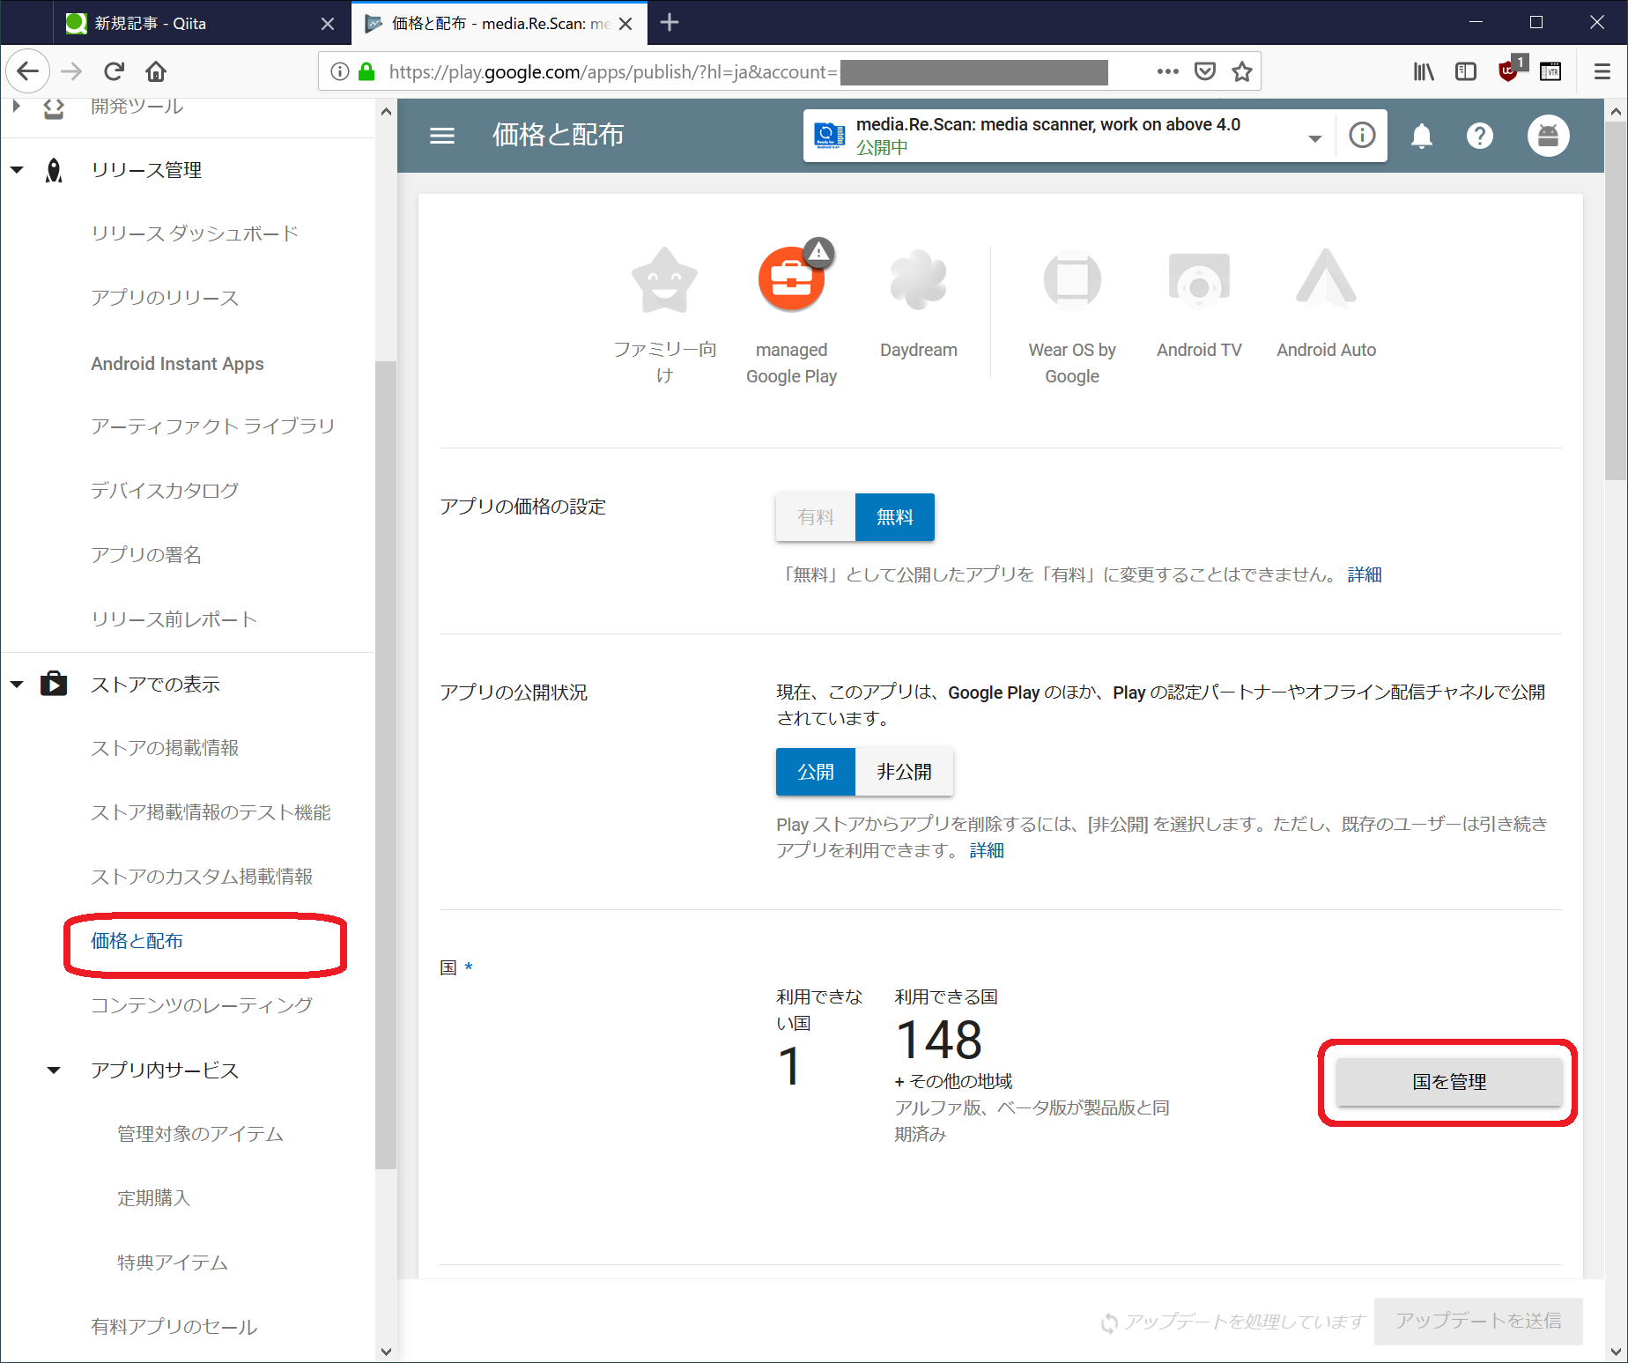Open the page actions three-dots menu
The height and width of the screenshot is (1363, 1628).
pyautogui.click(x=1167, y=71)
